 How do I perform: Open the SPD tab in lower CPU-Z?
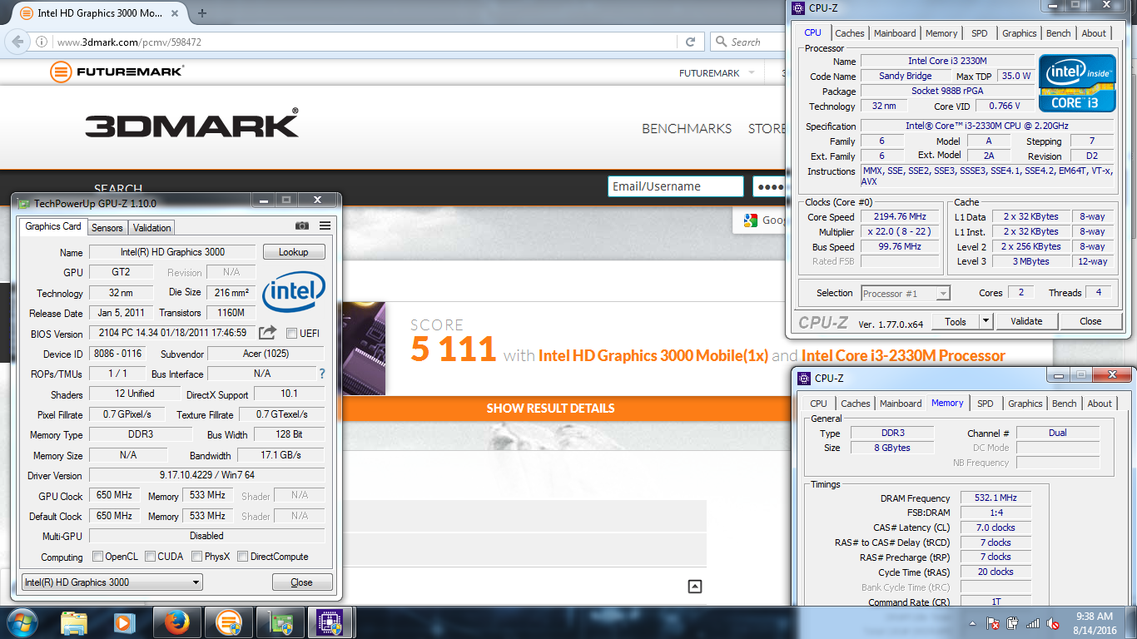point(986,404)
